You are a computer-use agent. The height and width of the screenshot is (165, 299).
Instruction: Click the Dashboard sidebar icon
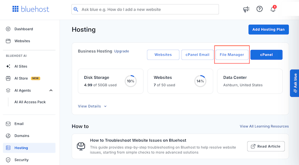point(8,29)
